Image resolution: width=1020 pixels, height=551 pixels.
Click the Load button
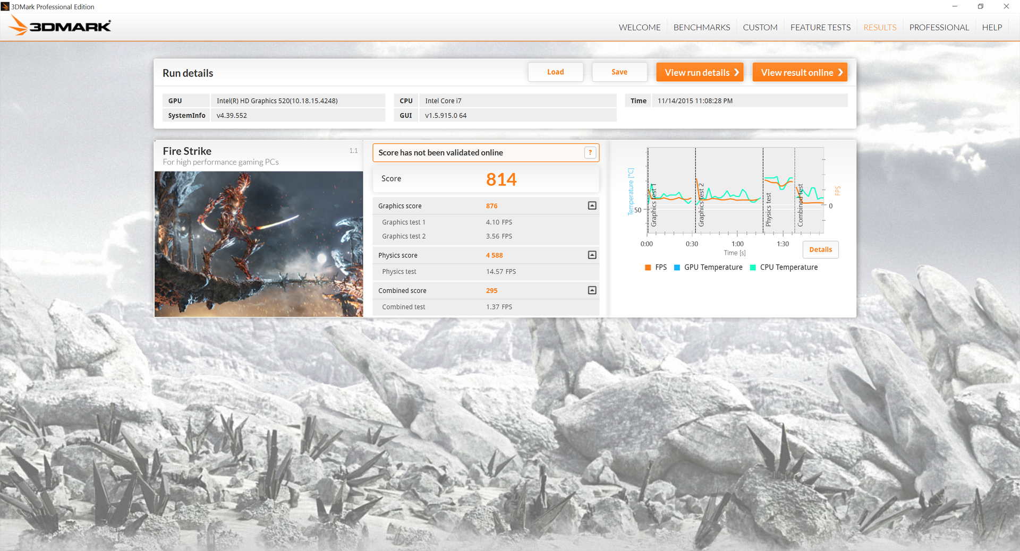(x=556, y=72)
